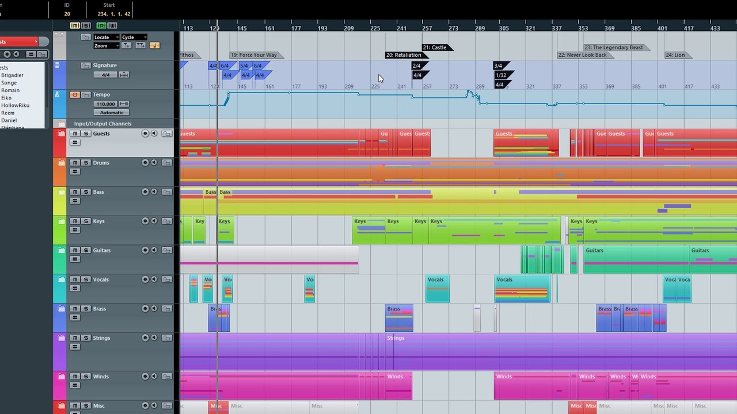
Task: Show lanes button on Guests track
Action: tap(74, 143)
